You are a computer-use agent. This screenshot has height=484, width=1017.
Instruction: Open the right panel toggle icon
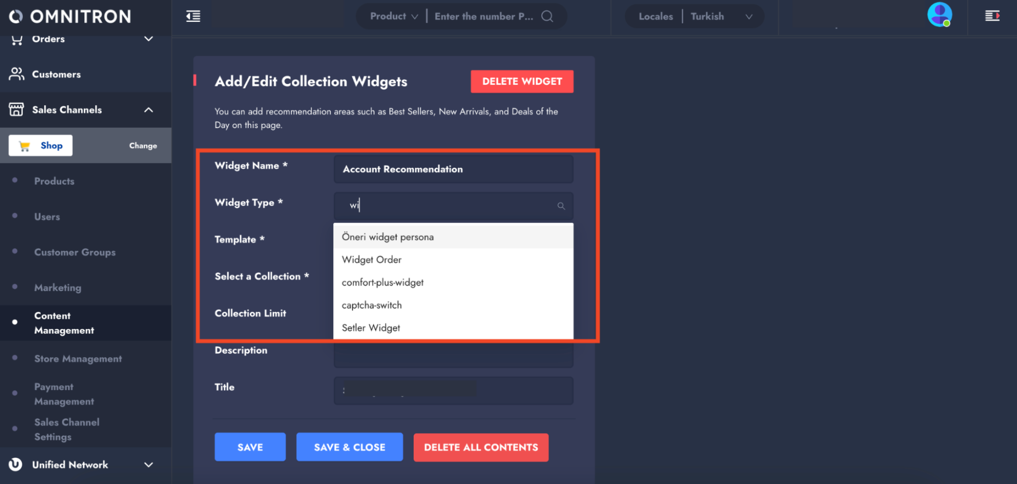click(992, 16)
